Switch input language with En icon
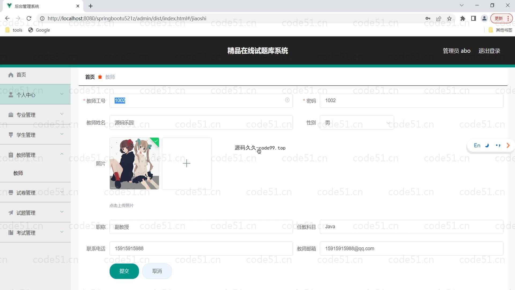 [x=477, y=146]
